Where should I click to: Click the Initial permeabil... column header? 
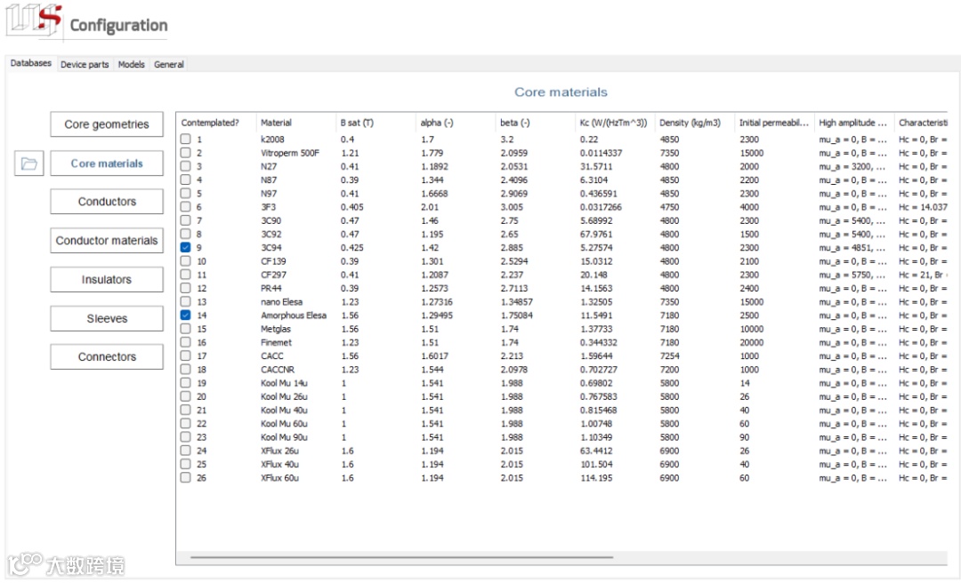(774, 123)
